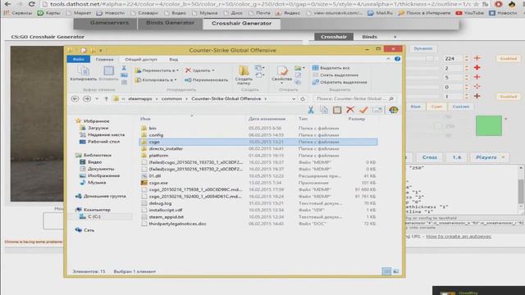Toggle the Dynamic crosshair button
This screenshot has height=295, width=525.
pos(423,48)
